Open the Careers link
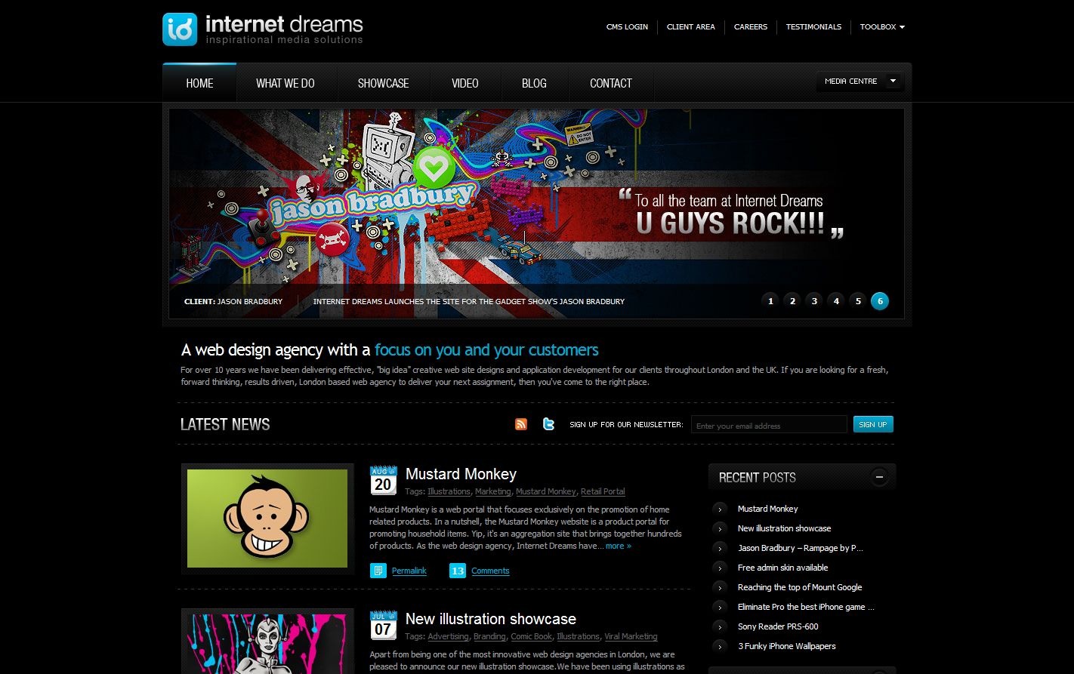1074x674 pixels. click(x=751, y=26)
